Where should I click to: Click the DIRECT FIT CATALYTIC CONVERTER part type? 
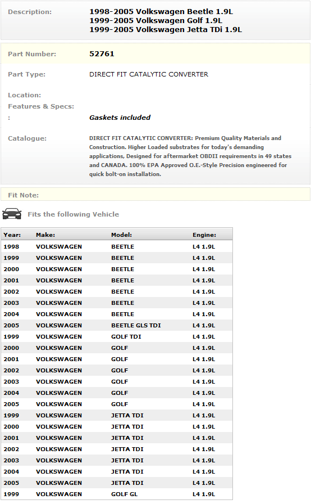click(x=149, y=74)
